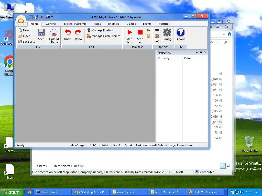
Task: Open an existing stage with Open
Action: [24, 36]
